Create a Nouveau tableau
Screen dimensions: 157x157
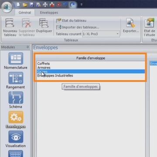[x=10, y=27]
